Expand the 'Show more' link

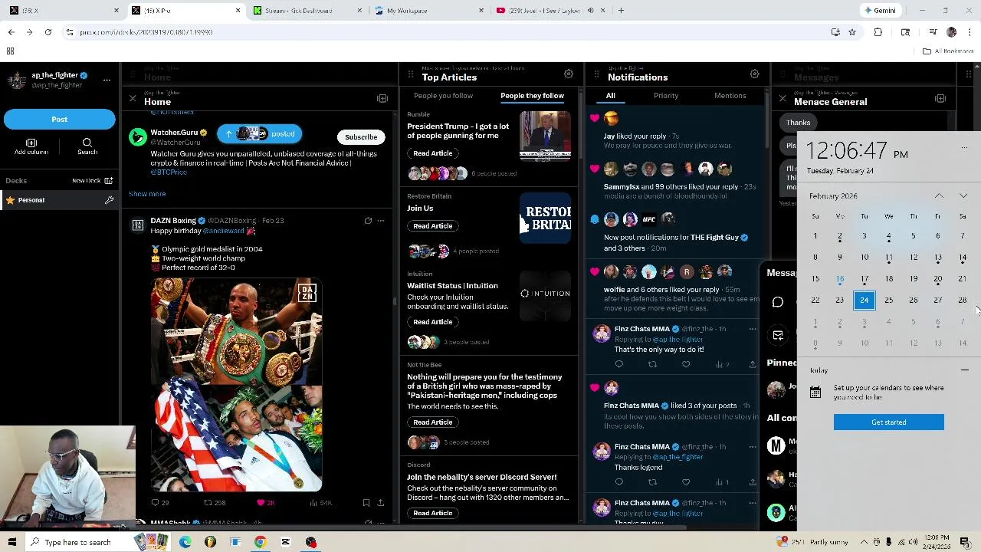pos(147,194)
